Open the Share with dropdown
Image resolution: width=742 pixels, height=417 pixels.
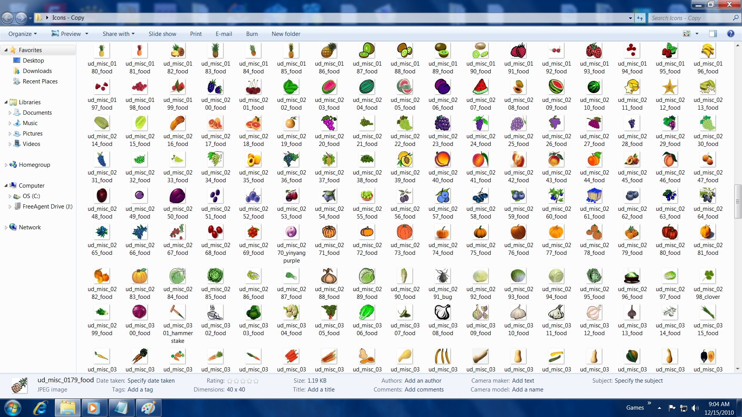click(x=118, y=34)
